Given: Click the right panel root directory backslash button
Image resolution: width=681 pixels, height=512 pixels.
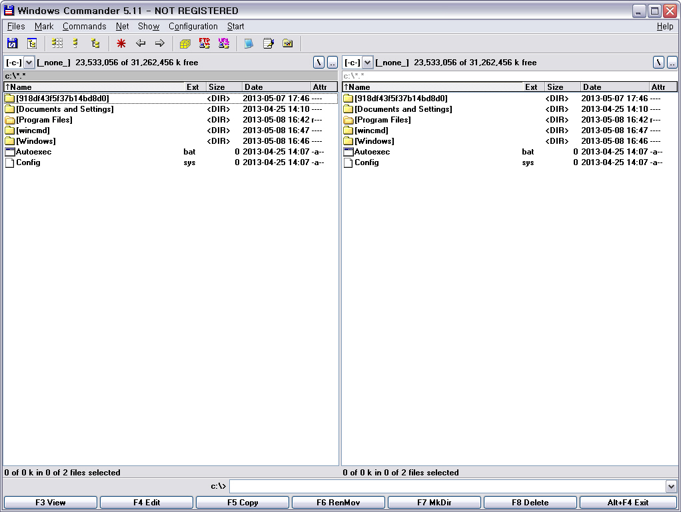Looking at the screenshot, I should point(658,63).
